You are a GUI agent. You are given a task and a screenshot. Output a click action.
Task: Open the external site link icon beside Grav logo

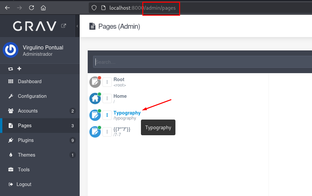(x=64, y=26)
